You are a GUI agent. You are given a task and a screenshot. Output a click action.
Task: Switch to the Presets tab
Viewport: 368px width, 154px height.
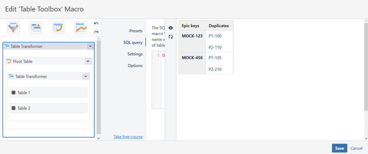pyautogui.click(x=136, y=31)
